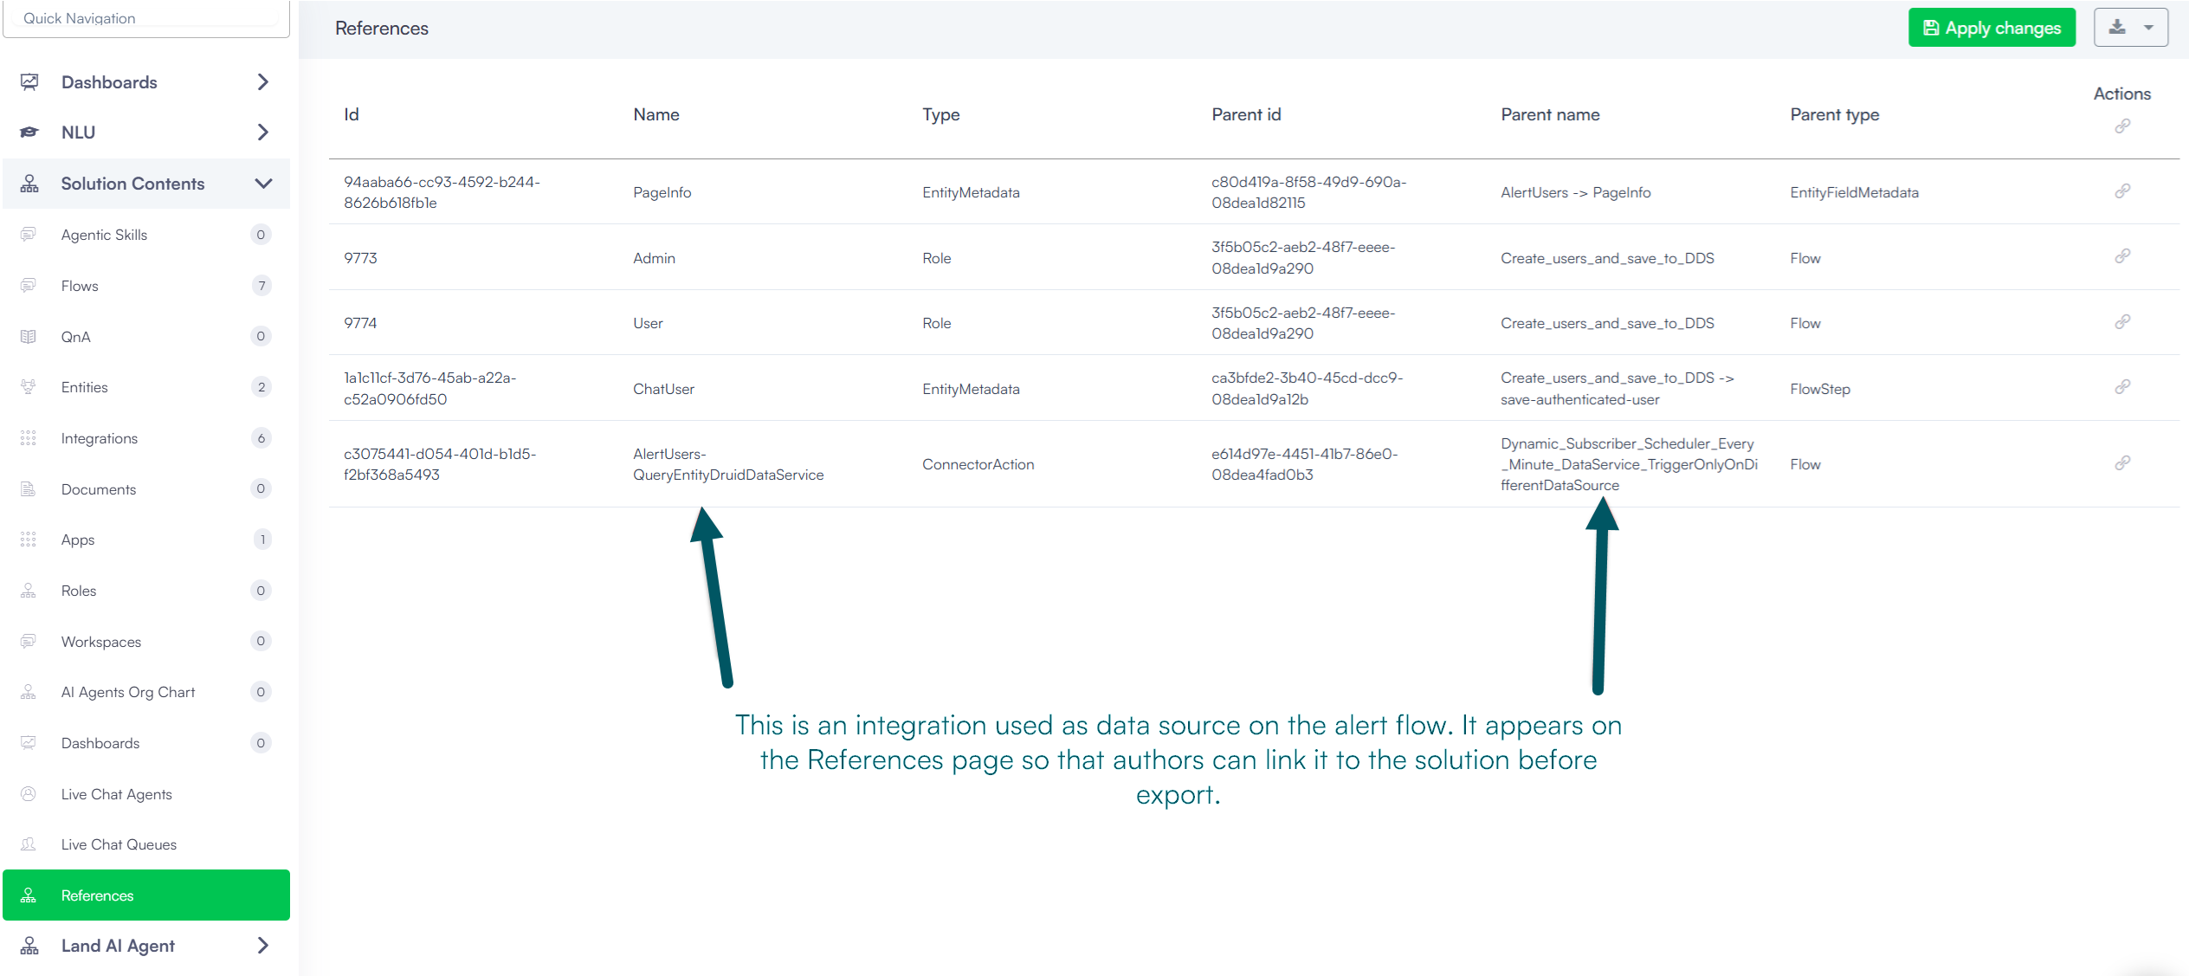Click the link icon for PageInfo row
Image resolution: width=2189 pixels, height=976 pixels.
(x=2121, y=191)
